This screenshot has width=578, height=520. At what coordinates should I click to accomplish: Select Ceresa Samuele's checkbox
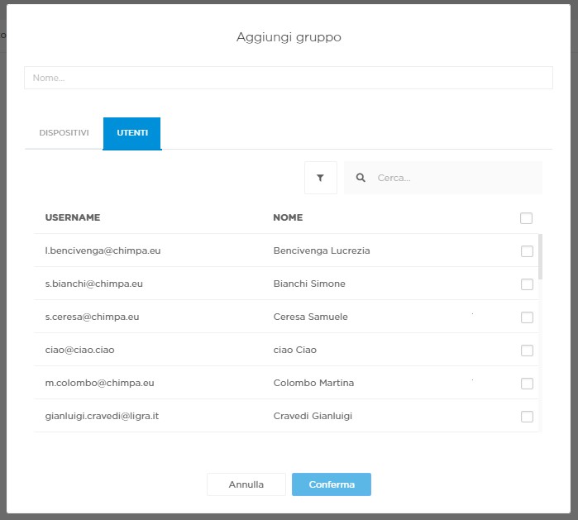[x=527, y=317]
